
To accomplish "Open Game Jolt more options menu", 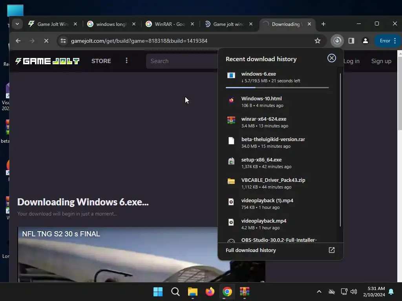I will coord(126,61).
